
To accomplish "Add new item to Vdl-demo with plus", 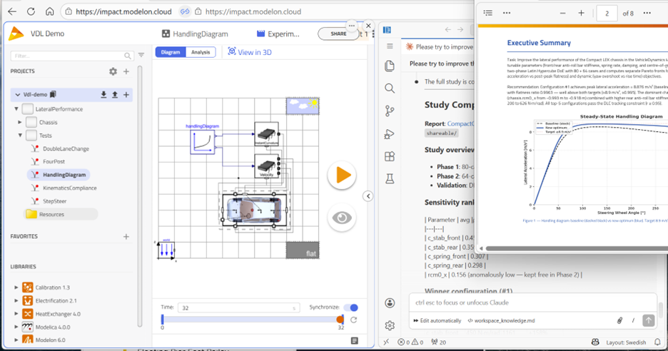I will point(126,95).
